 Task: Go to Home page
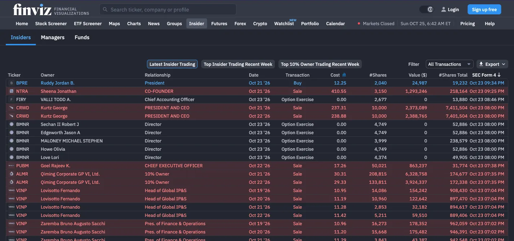click(x=22, y=24)
